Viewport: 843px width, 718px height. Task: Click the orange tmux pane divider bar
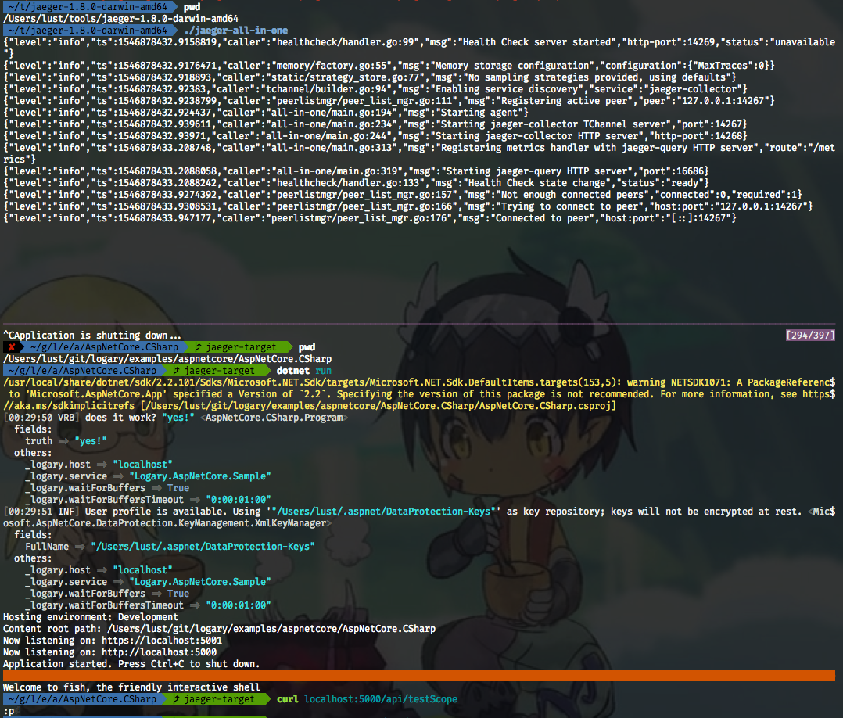coord(419,676)
